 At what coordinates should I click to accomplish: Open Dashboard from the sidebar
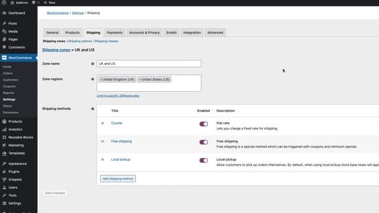click(x=17, y=13)
